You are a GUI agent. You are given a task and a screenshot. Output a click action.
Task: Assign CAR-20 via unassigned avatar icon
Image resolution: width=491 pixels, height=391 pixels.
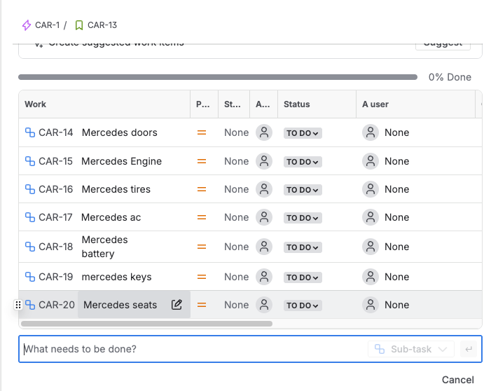tap(264, 305)
